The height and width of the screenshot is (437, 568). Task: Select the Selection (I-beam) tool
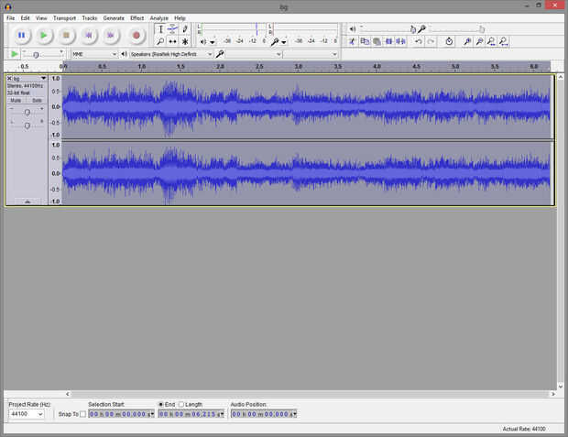(x=160, y=29)
